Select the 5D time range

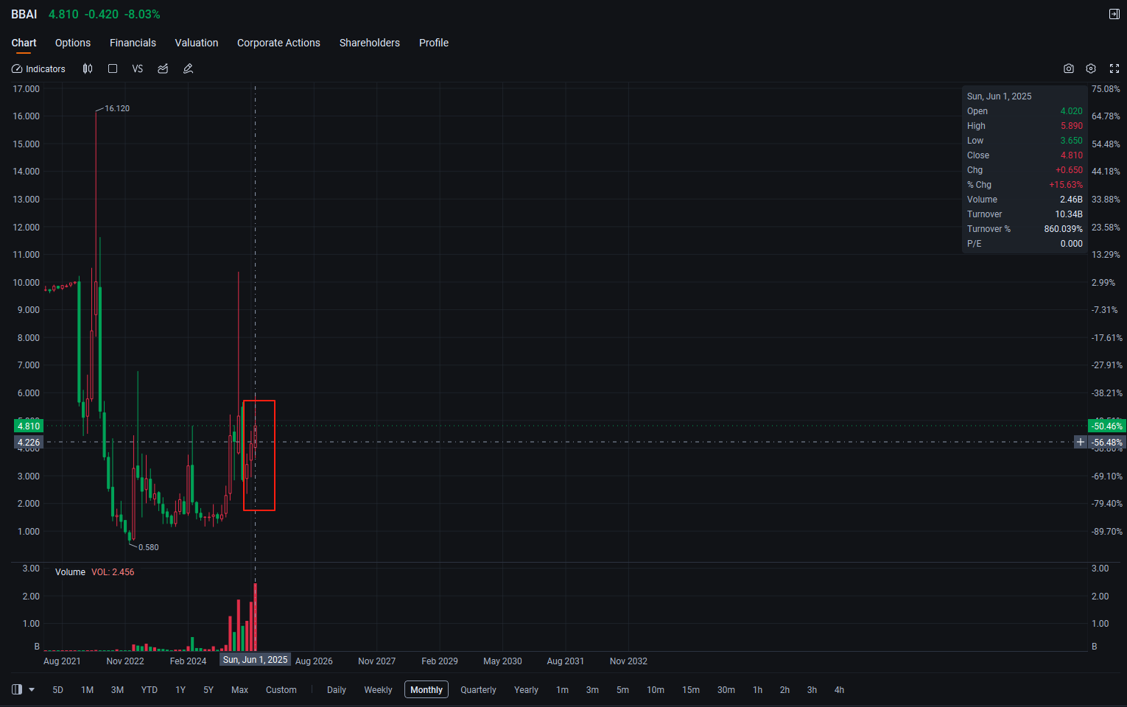(58, 690)
